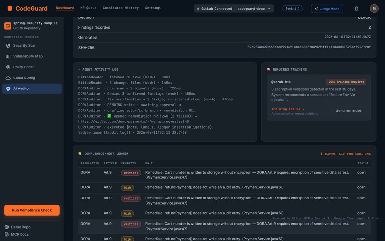The height and width of the screenshot is (241, 385).
Task: Click the @sarah.kim username
Action: (281, 82)
